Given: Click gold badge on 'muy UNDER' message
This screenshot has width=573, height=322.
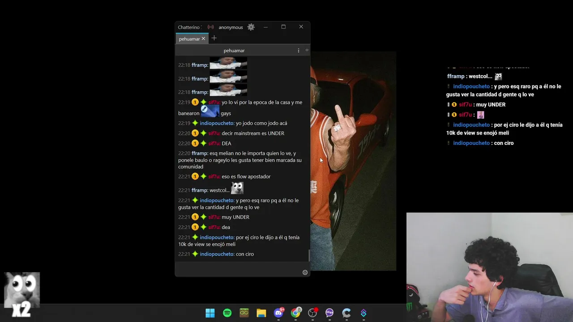Looking at the screenshot, I should pos(195,217).
